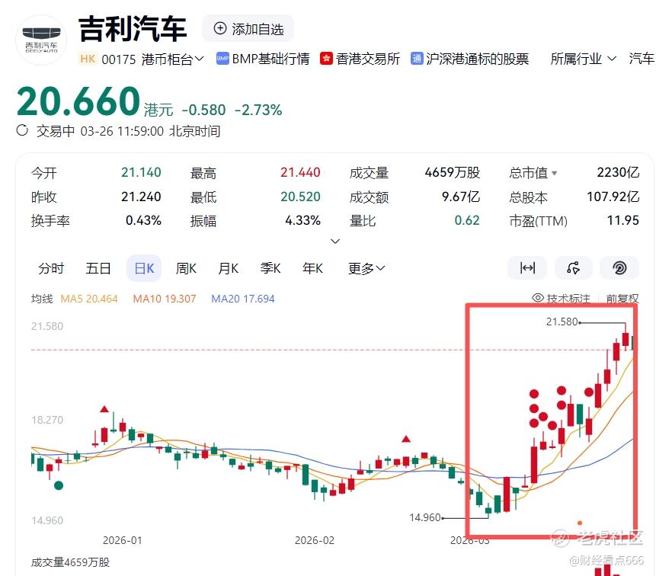The width and height of the screenshot is (656, 576).
Task: Click the 通 badge icon
Action: (417, 59)
